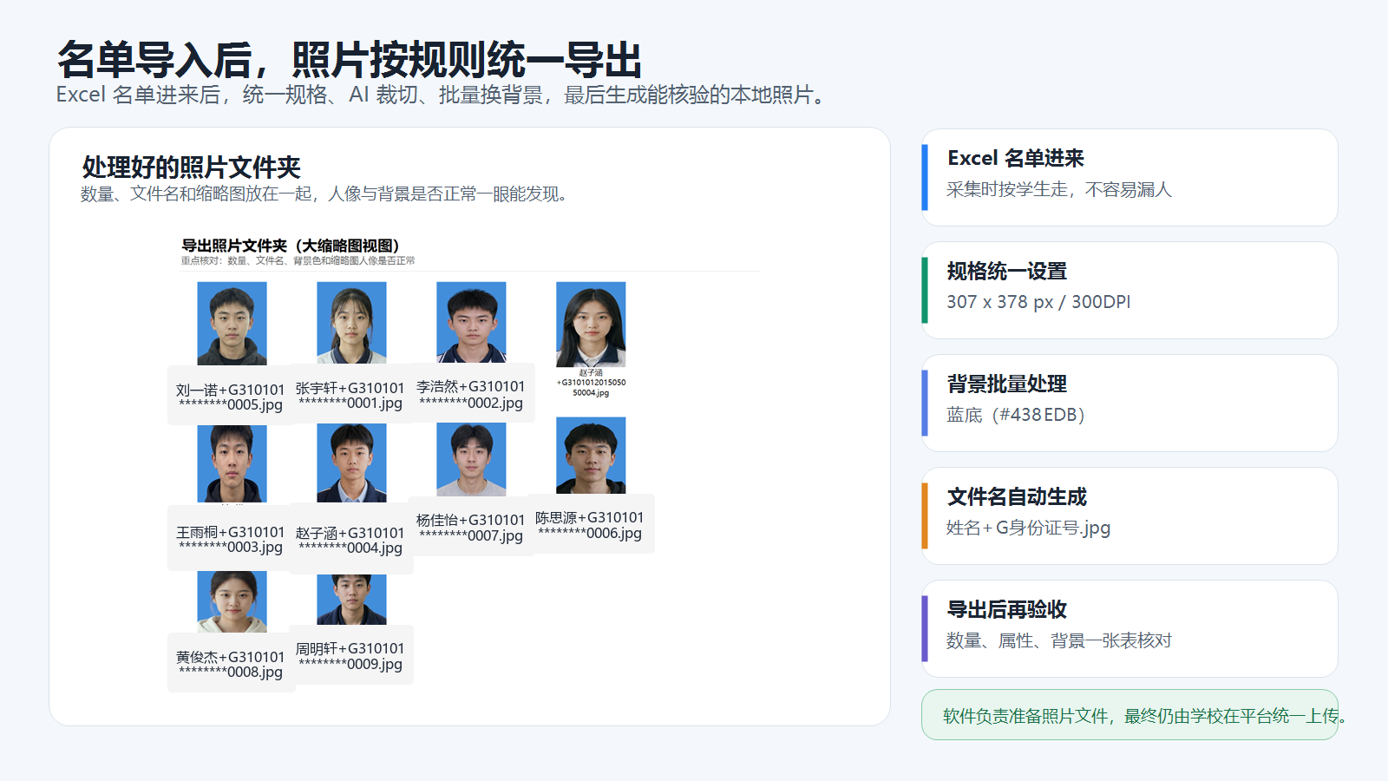Click the slide title 名单导入后，照片按规则统一导出
This screenshot has height=781, width=1388.
tap(350, 60)
